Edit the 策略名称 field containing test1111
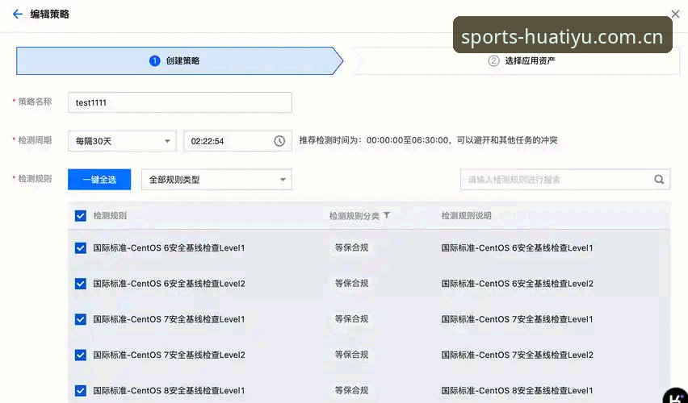 (x=180, y=102)
